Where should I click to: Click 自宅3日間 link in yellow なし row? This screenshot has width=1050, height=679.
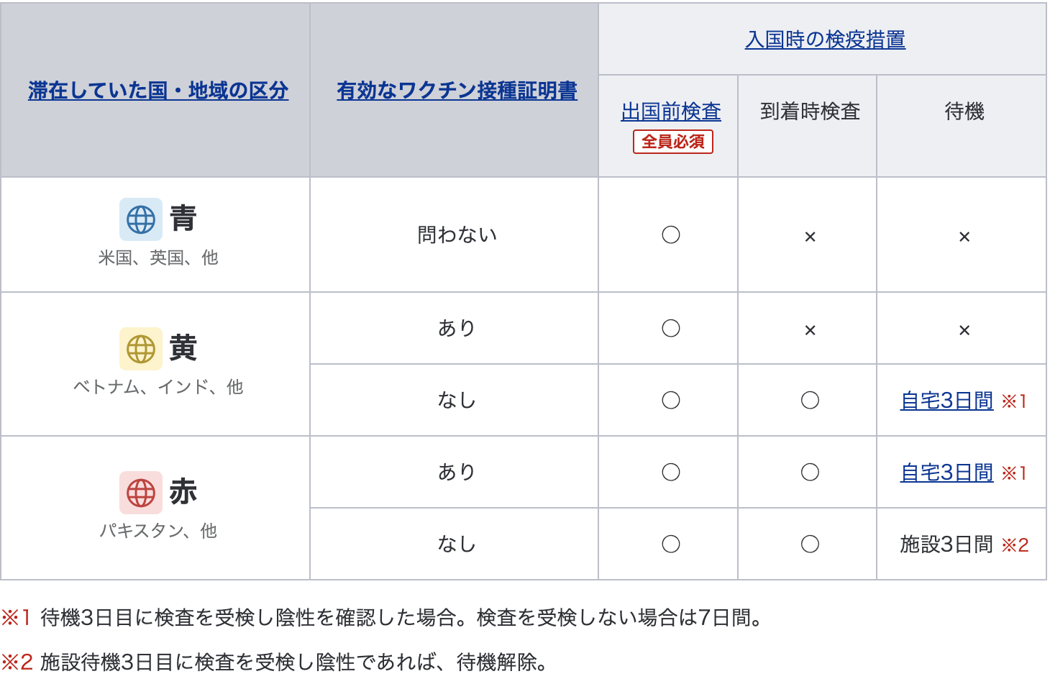tap(946, 401)
